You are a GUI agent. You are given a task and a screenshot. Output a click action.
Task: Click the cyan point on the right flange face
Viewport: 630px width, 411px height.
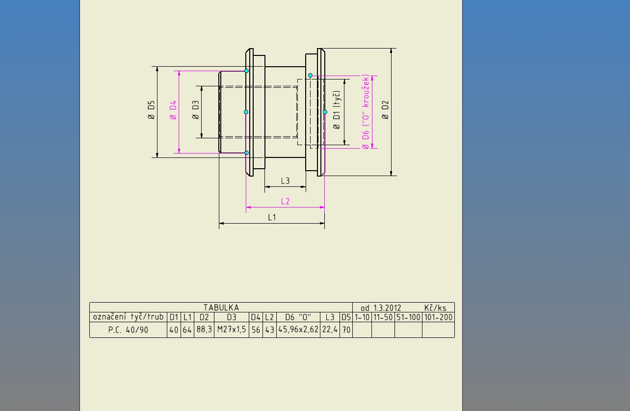pos(325,112)
